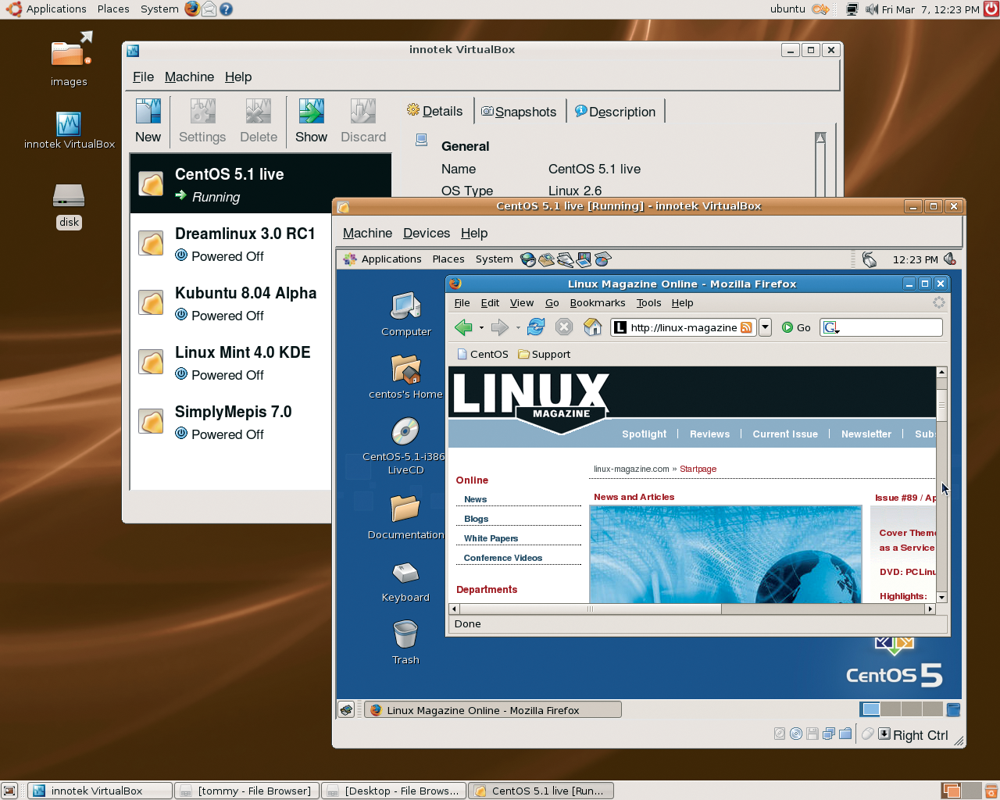Click the CentOS panel volume icon
The image size is (1000, 800).
point(949,259)
